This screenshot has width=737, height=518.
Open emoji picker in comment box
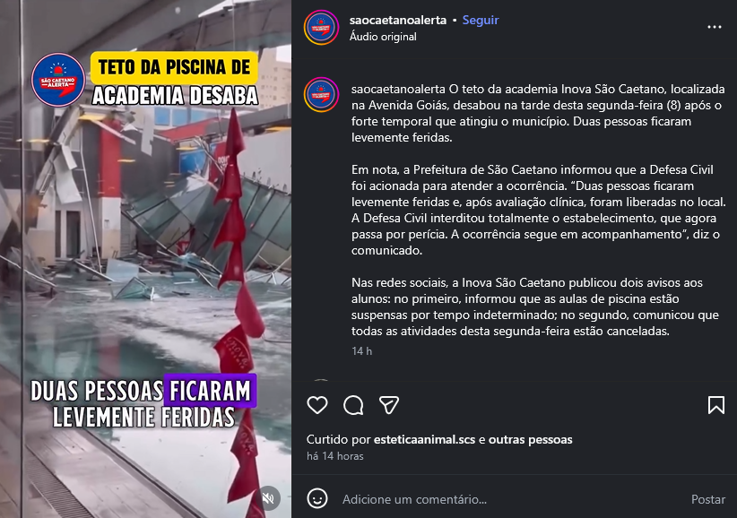[317, 499]
